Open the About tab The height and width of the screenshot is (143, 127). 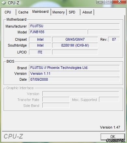coord(87,12)
